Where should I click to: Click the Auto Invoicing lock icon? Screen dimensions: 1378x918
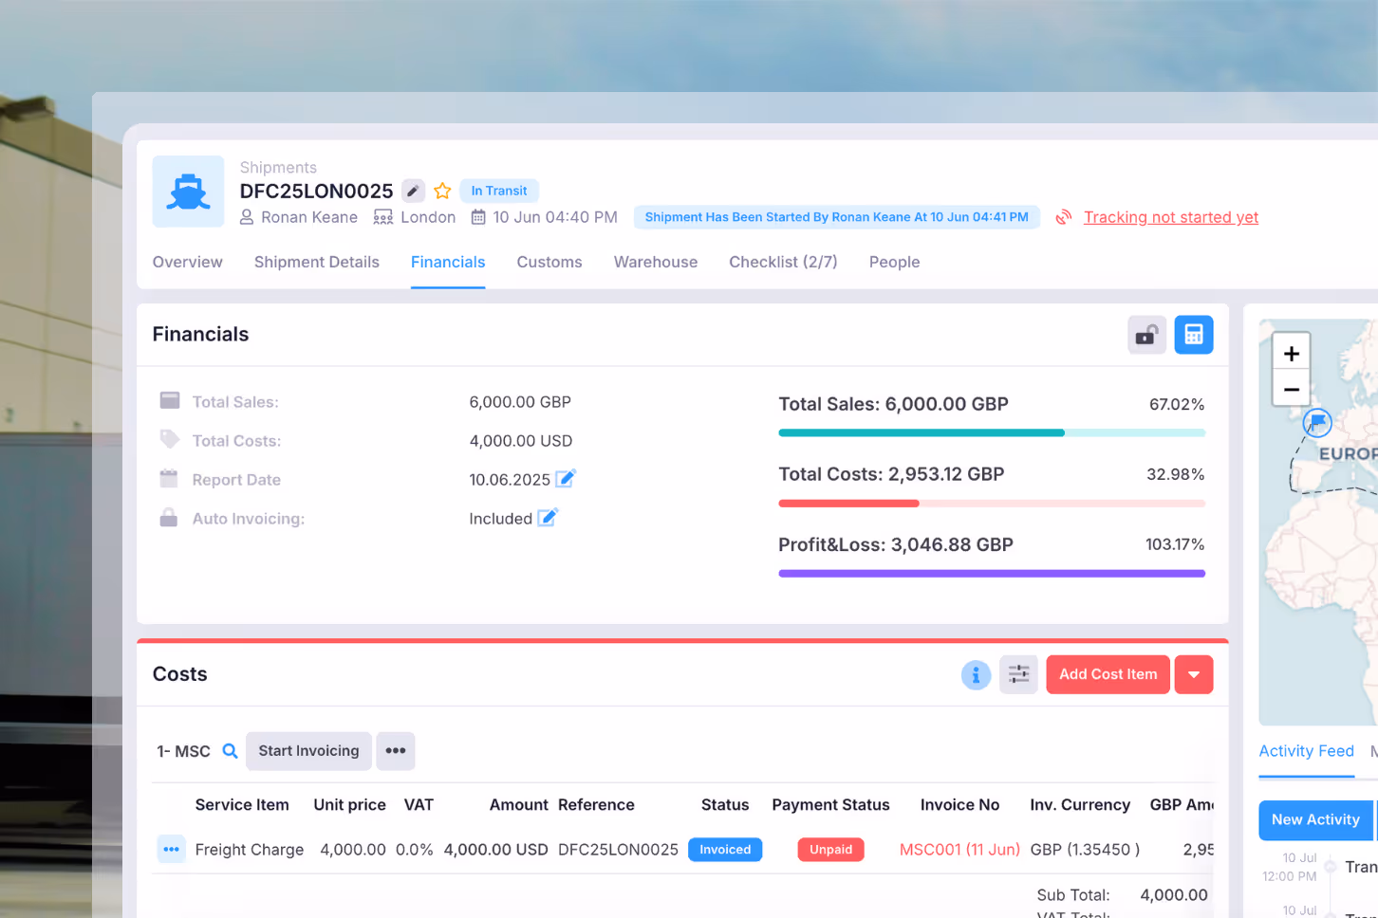[169, 517]
